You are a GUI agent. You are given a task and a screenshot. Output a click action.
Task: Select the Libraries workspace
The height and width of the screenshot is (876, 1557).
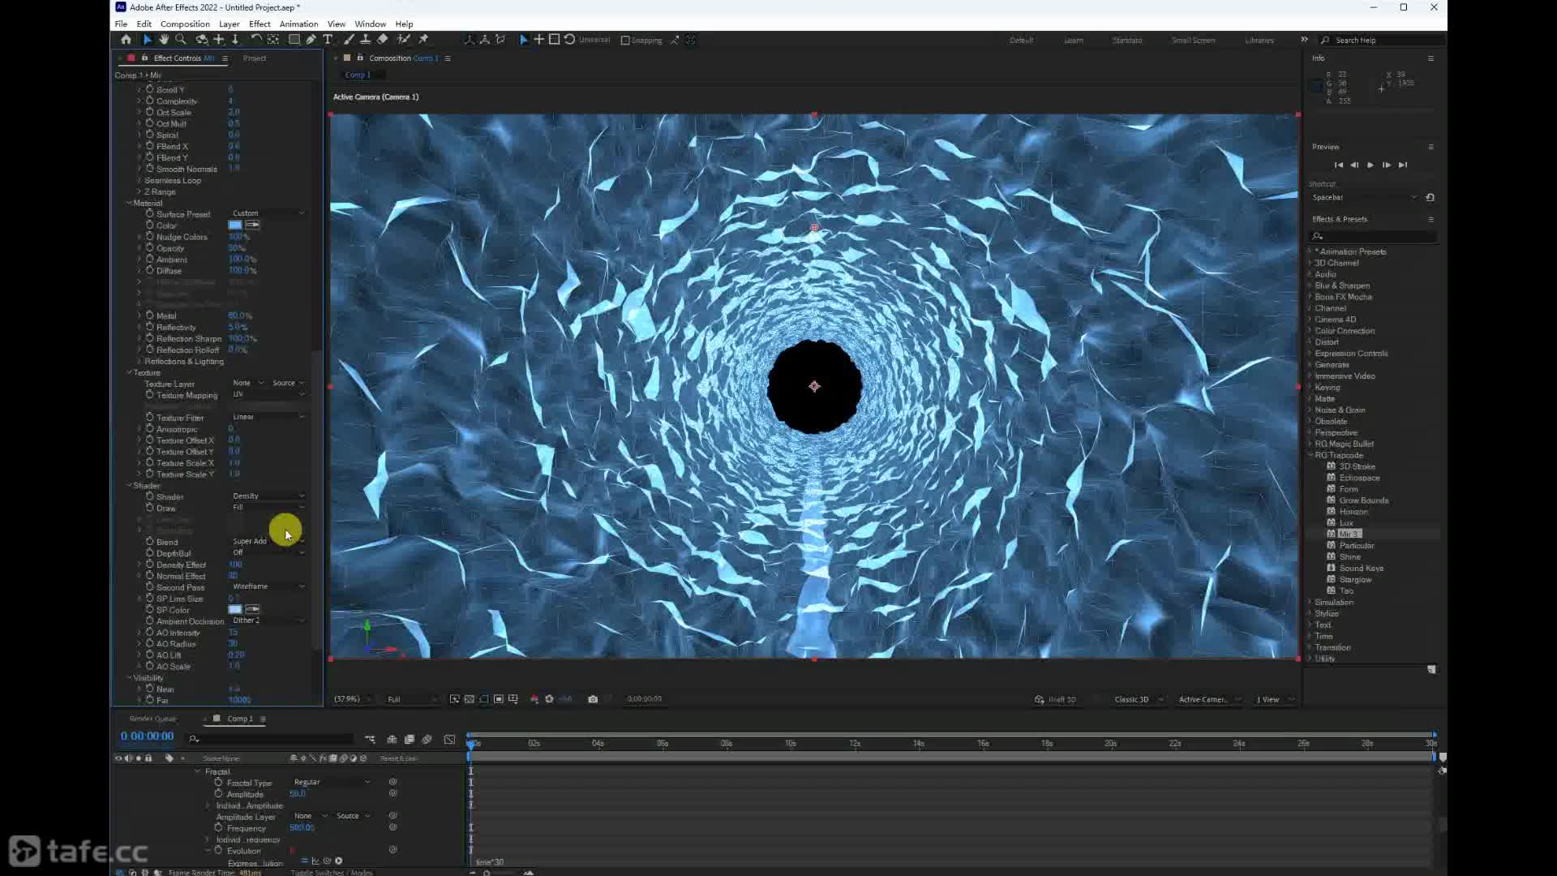(1259, 40)
